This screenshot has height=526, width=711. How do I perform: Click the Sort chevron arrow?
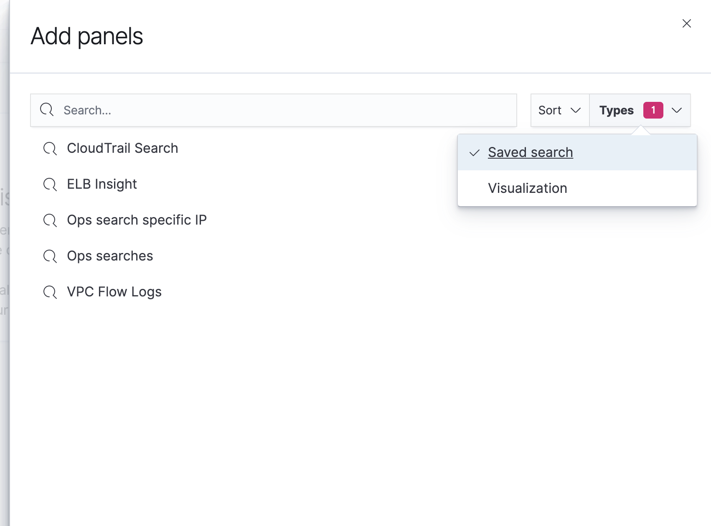[x=576, y=110]
